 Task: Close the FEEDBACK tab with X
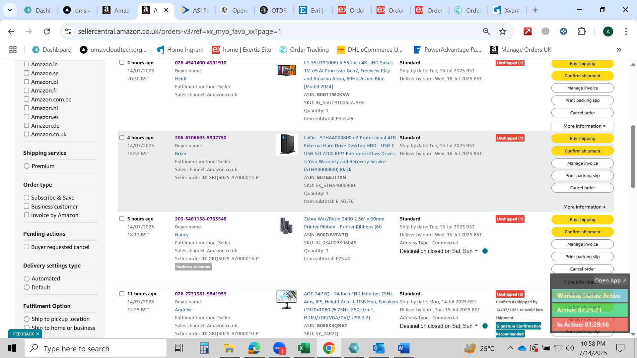coord(38,334)
